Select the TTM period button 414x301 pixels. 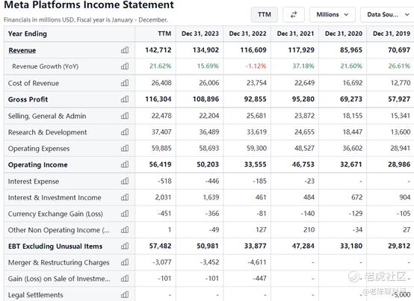click(x=265, y=14)
